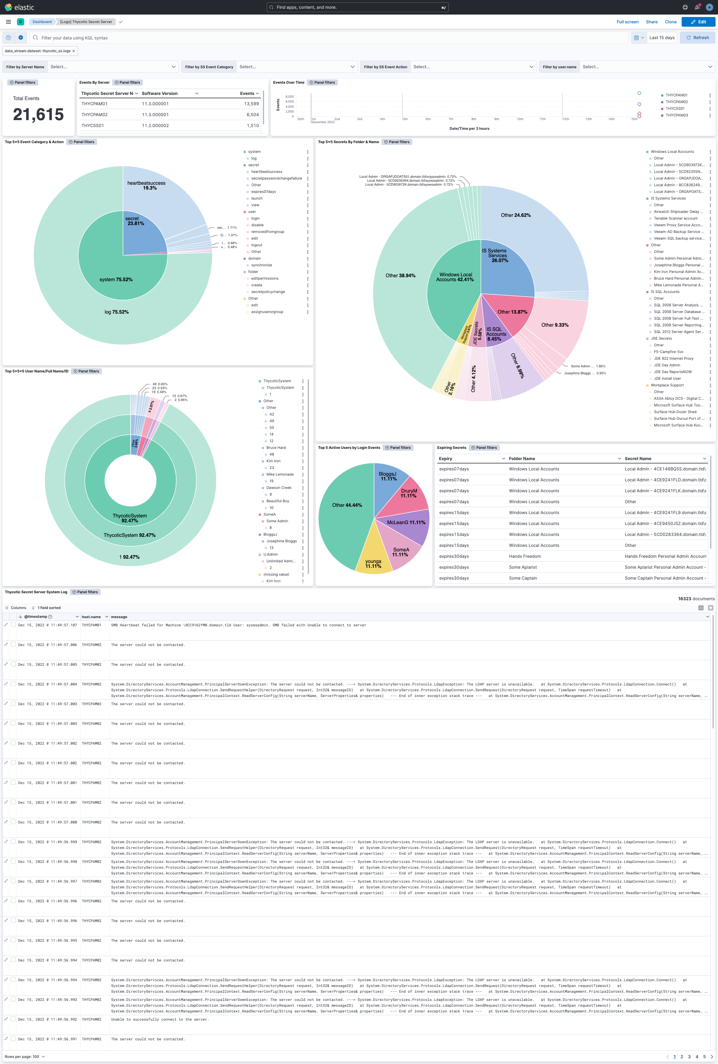
Task: Select checkbox for first log row
Action: tap(13, 625)
